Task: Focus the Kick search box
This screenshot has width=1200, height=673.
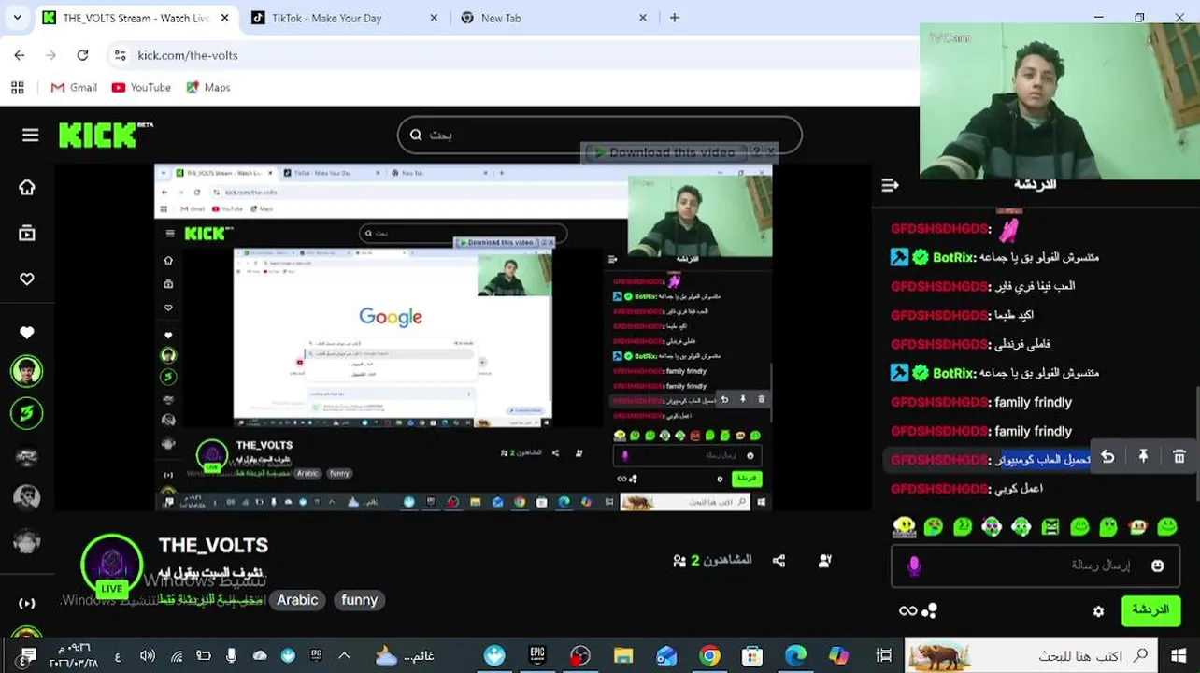Action: coord(599,135)
